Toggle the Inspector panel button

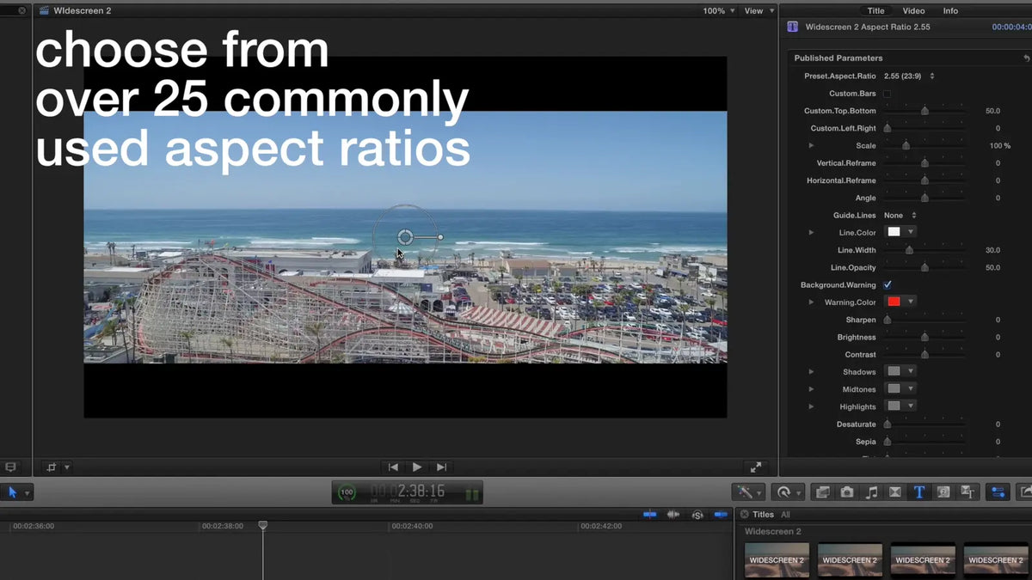[x=998, y=492]
